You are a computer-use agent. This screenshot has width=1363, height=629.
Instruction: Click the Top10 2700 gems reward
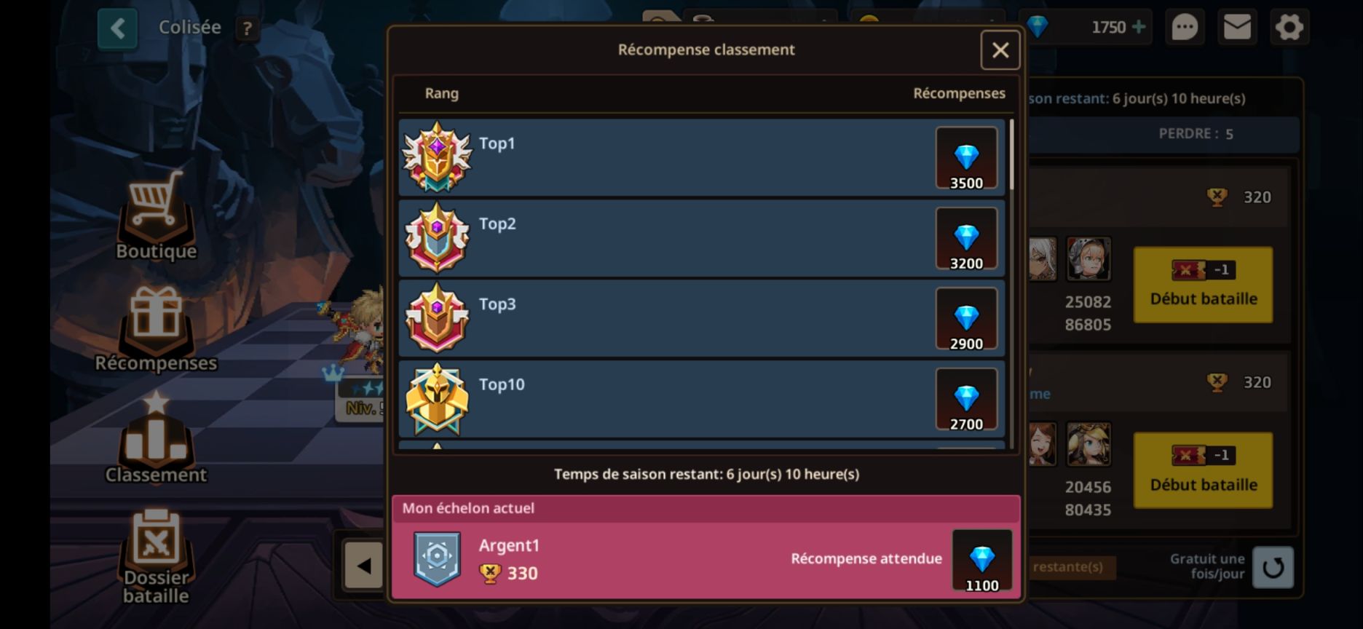[x=966, y=400]
